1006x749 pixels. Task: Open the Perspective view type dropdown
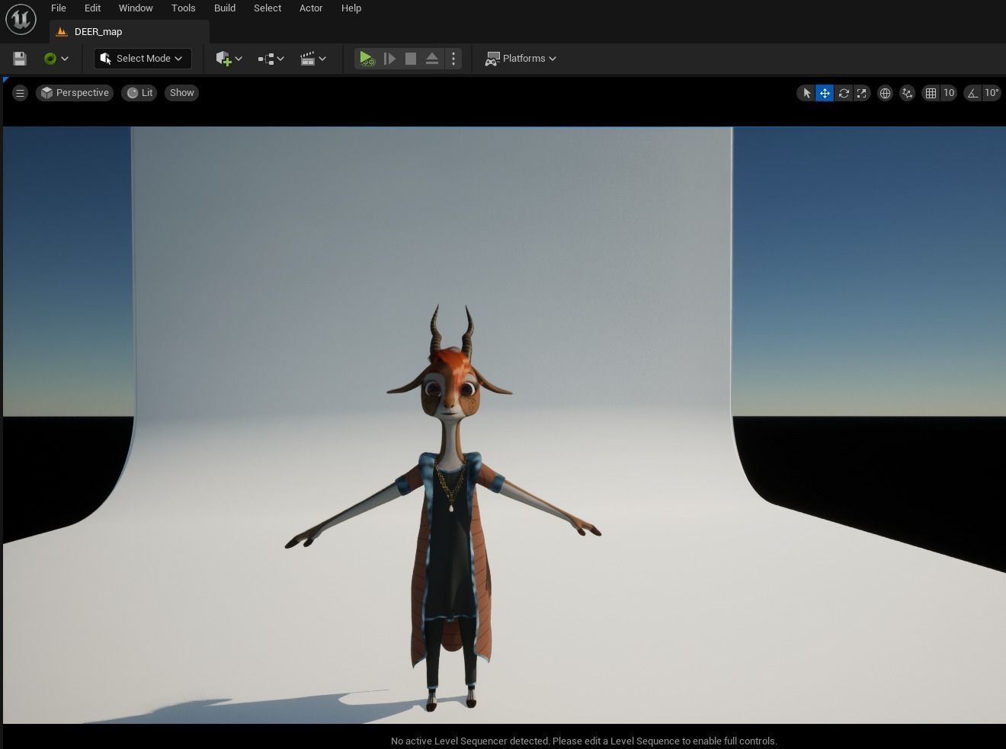click(x=75, y=93)
